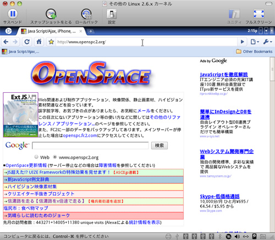Click the Google search text field
275x240 pixels.
(x=90, y=146)
